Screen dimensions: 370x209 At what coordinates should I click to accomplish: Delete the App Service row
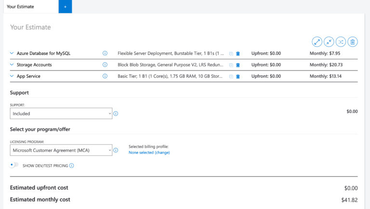pyautogui.click(x=238, y=77)
